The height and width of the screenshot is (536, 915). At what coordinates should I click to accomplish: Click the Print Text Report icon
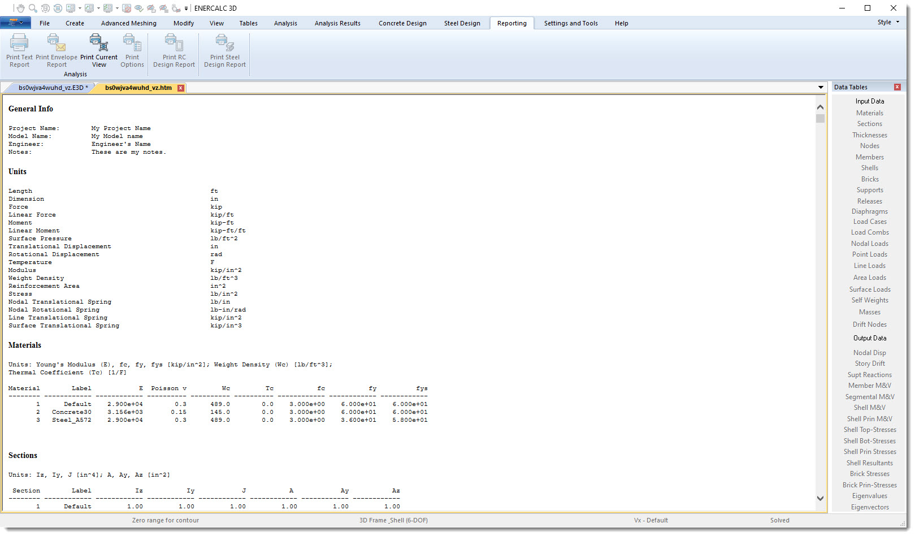coord(19,51)
